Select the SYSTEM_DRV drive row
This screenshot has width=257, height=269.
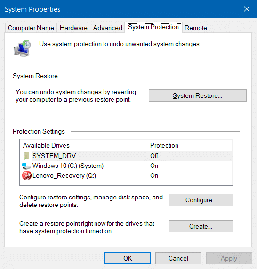(127, 156)
